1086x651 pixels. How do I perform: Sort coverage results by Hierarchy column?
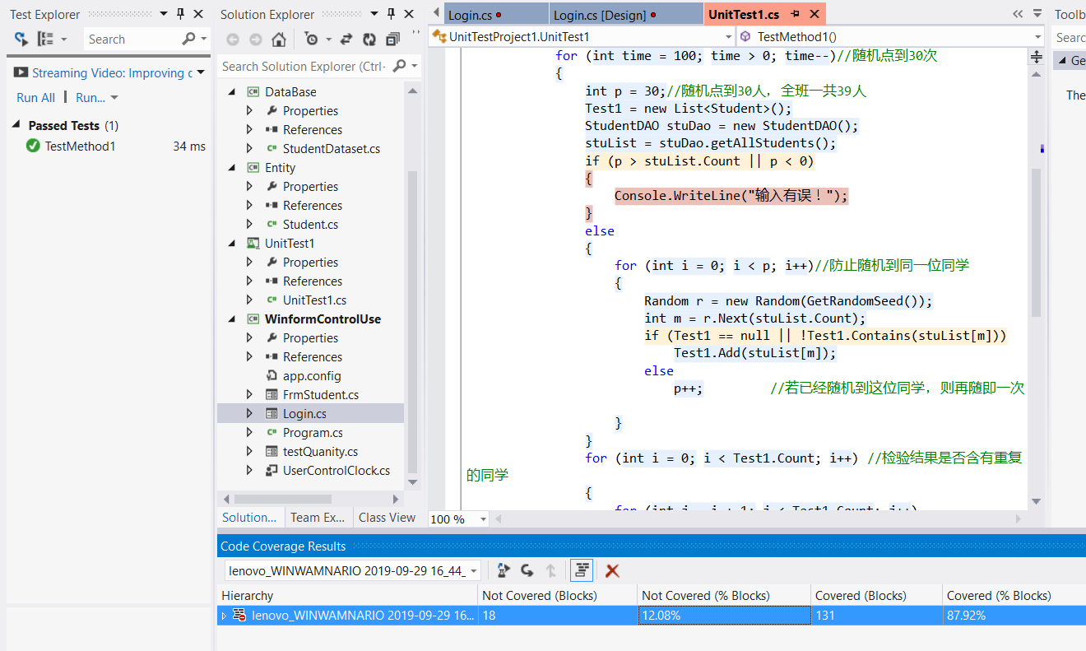pyautogui.click(x=347, y=595)
